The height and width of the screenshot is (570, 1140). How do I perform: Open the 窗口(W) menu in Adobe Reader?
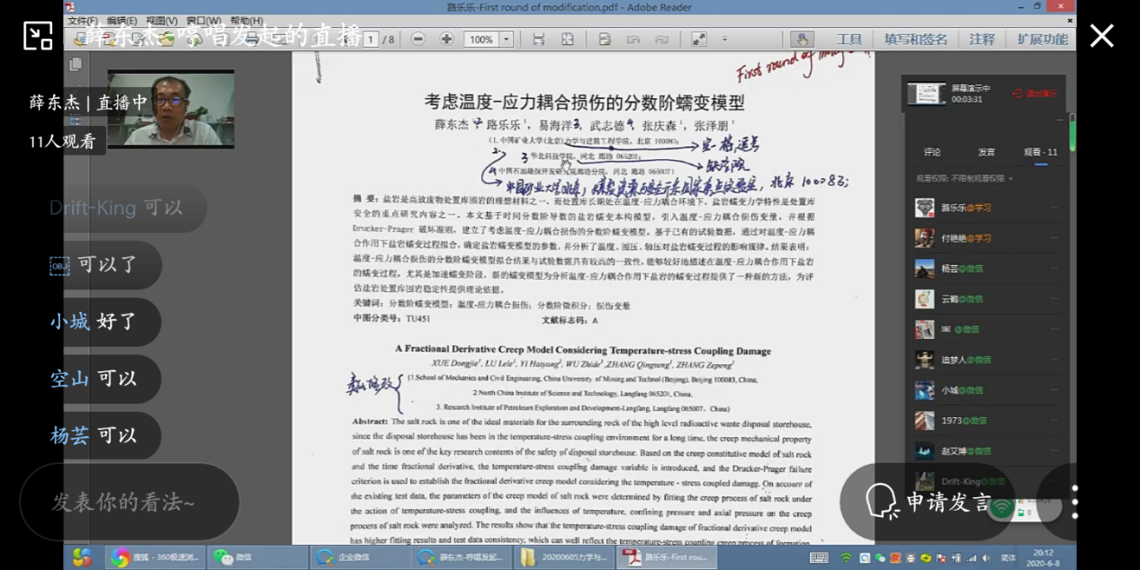pyautogui.click(x=203, y=21)
